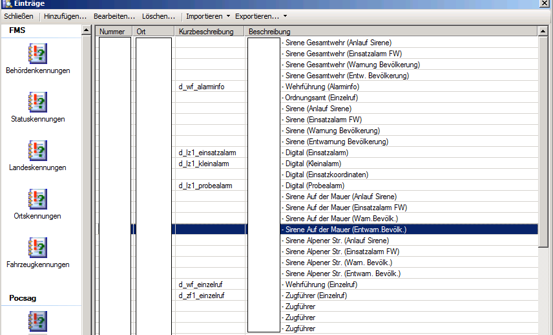Click the Einträge window title icon
The image size is (553, 335).
(7, 4)
